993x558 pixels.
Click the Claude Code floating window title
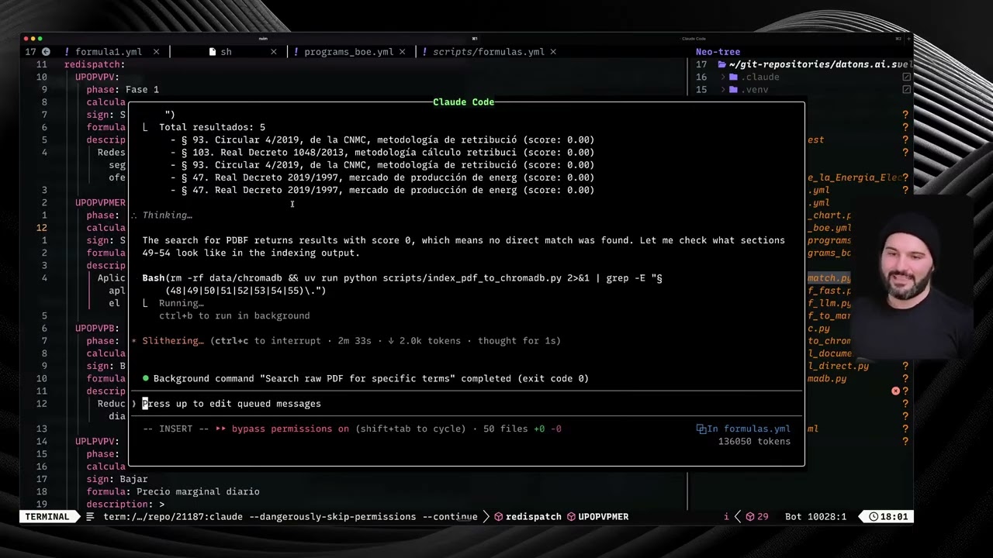tap(463, 102)
